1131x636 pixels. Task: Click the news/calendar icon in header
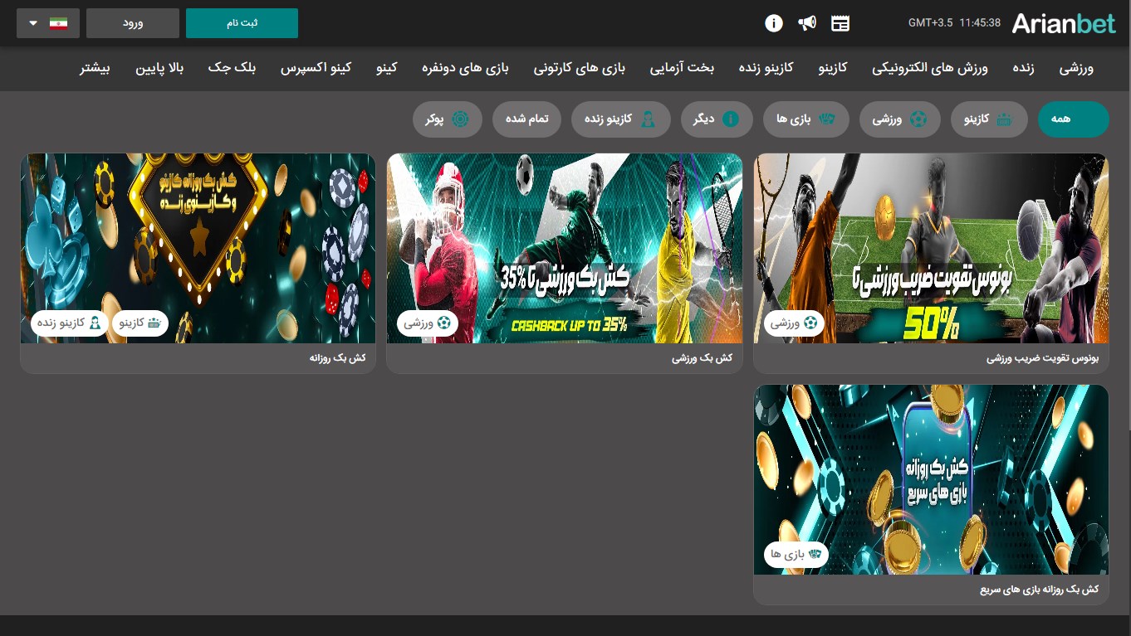(x=840, y=23)
